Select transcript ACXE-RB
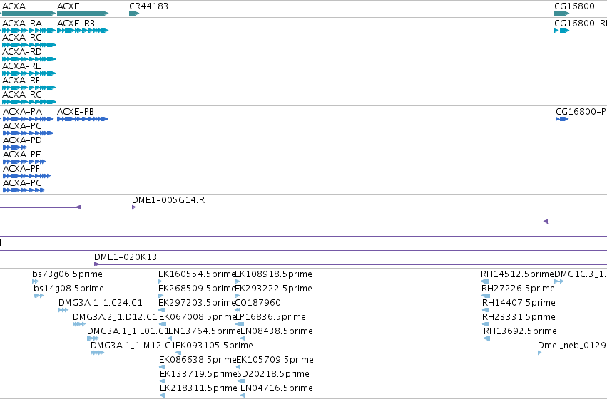Image resolution: width=607 pixels, height=399 pixels. pos(83,31)
